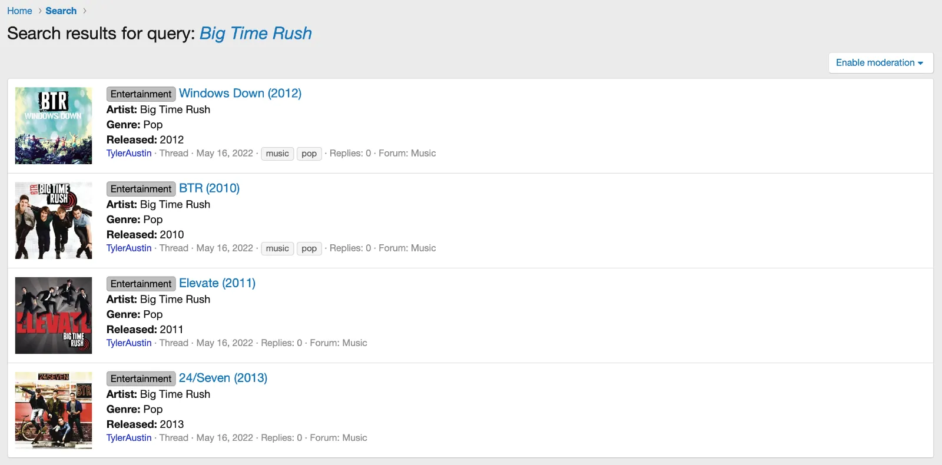The height and width of the screenshot is (465, 942).
Task: Open the "Elevate (2011)" thread
Action: 217,283
